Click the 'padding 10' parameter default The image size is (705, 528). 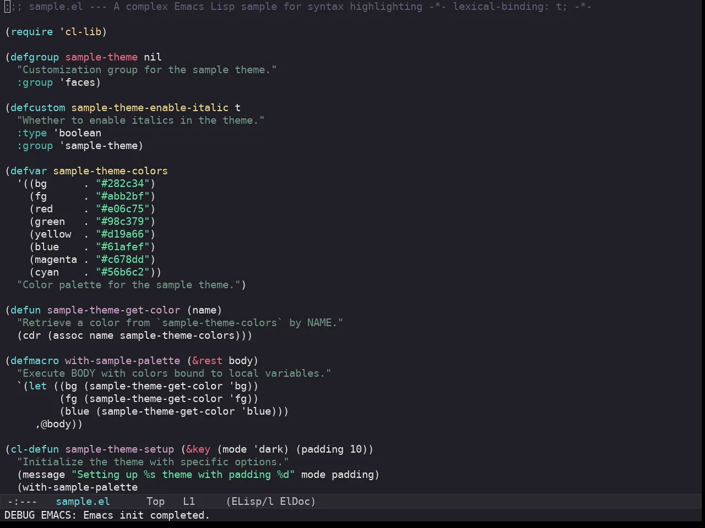tap(332, 449)
